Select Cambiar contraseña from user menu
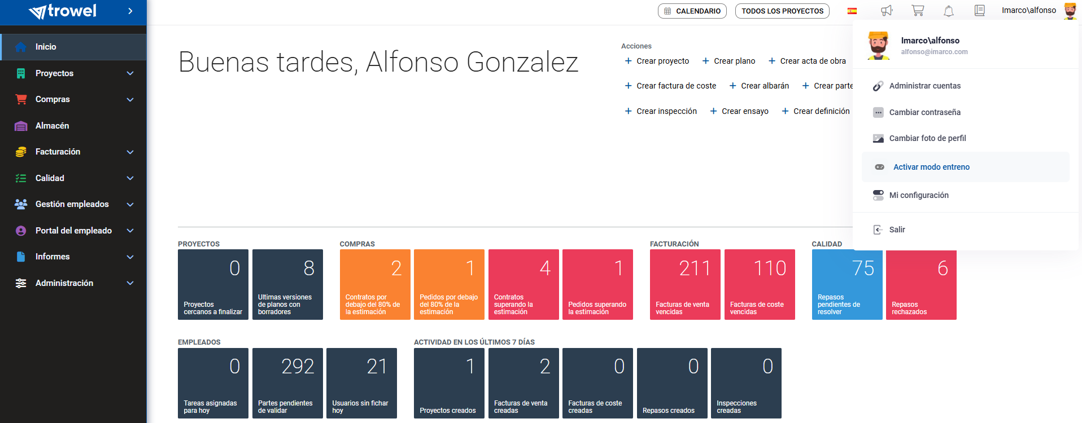Image resolution: width=1082 pixels, height=423 pixels. [x=924, y=112]
